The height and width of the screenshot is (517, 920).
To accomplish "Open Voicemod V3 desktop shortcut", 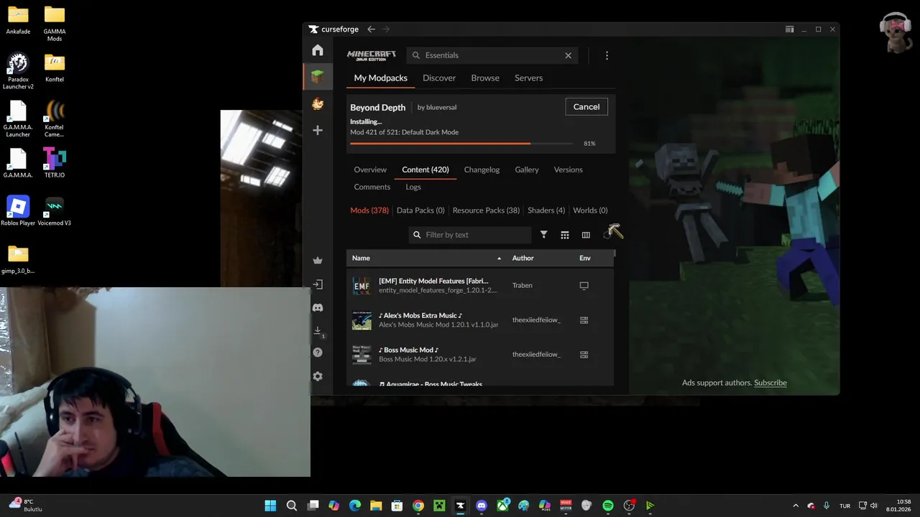I will (x=55, y=210).
